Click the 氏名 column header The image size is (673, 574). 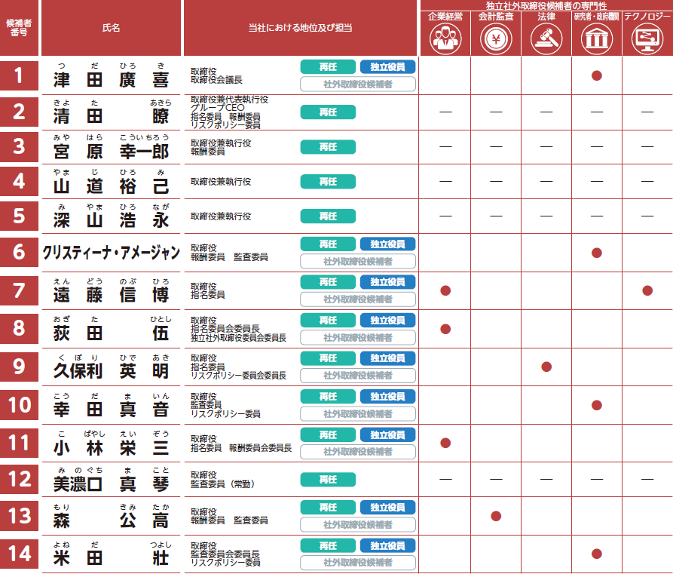pyautogui.click(x=112, y=28)
